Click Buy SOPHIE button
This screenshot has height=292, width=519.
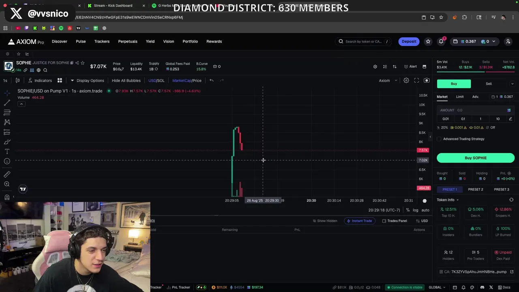point(476,158)
